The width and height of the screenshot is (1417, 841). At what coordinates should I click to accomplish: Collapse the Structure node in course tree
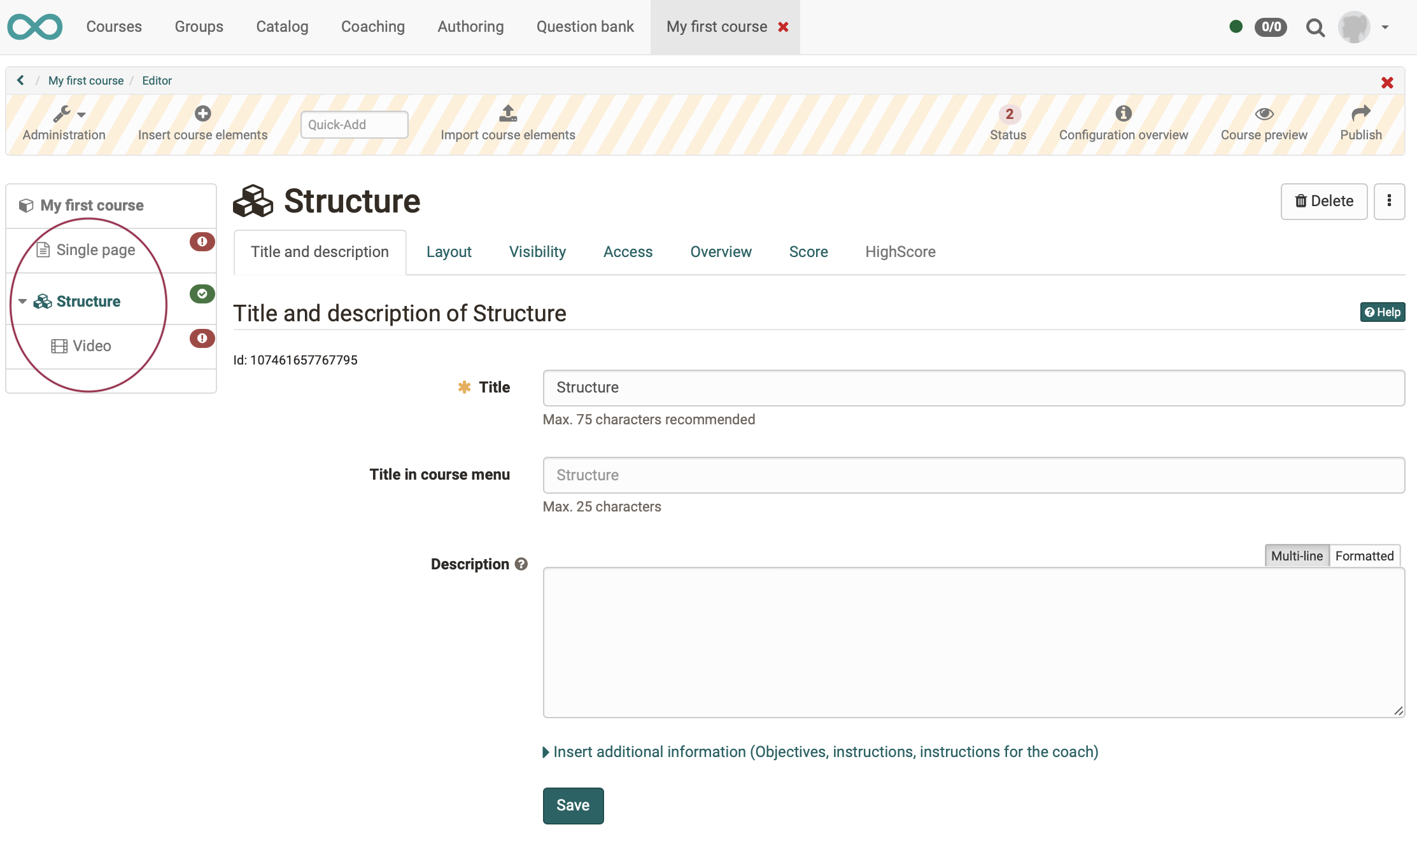[x=22, y=301]
